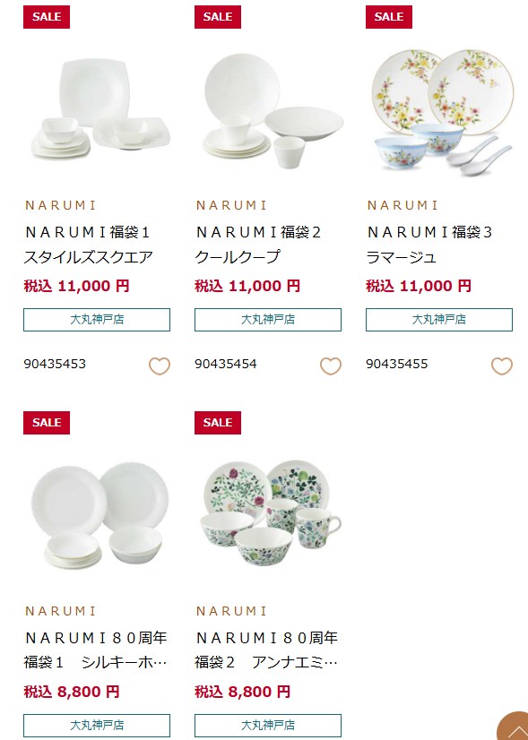Open スタイルズスクエア square dish set image
This screenshot has height=740, width=528.
[x=100, y=109]
